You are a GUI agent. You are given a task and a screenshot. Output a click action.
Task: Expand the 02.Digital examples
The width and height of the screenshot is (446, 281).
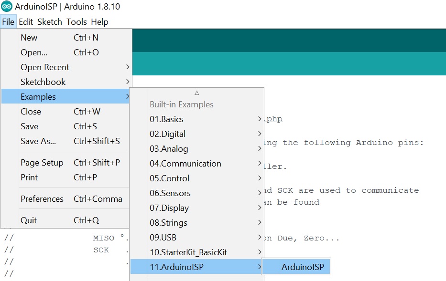196,134
